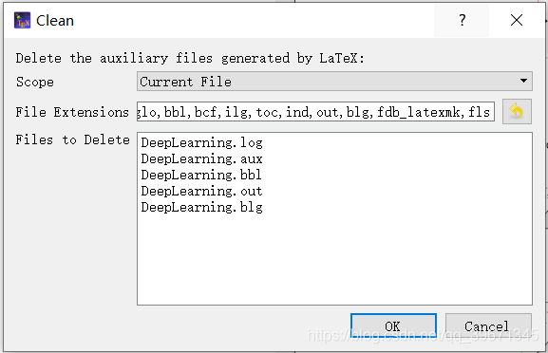Select DeepLearning.aux in the files list
Viewport: 548px width, 353px height.
(x=201, y=158)
